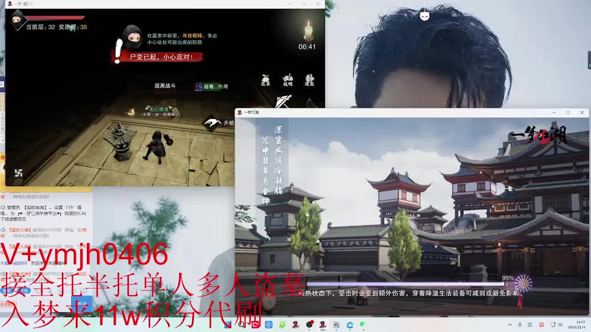Image resolution: width=591 pixels, height=332 pixels.
Task: Click the red player health bar
Action: point(55,18)
